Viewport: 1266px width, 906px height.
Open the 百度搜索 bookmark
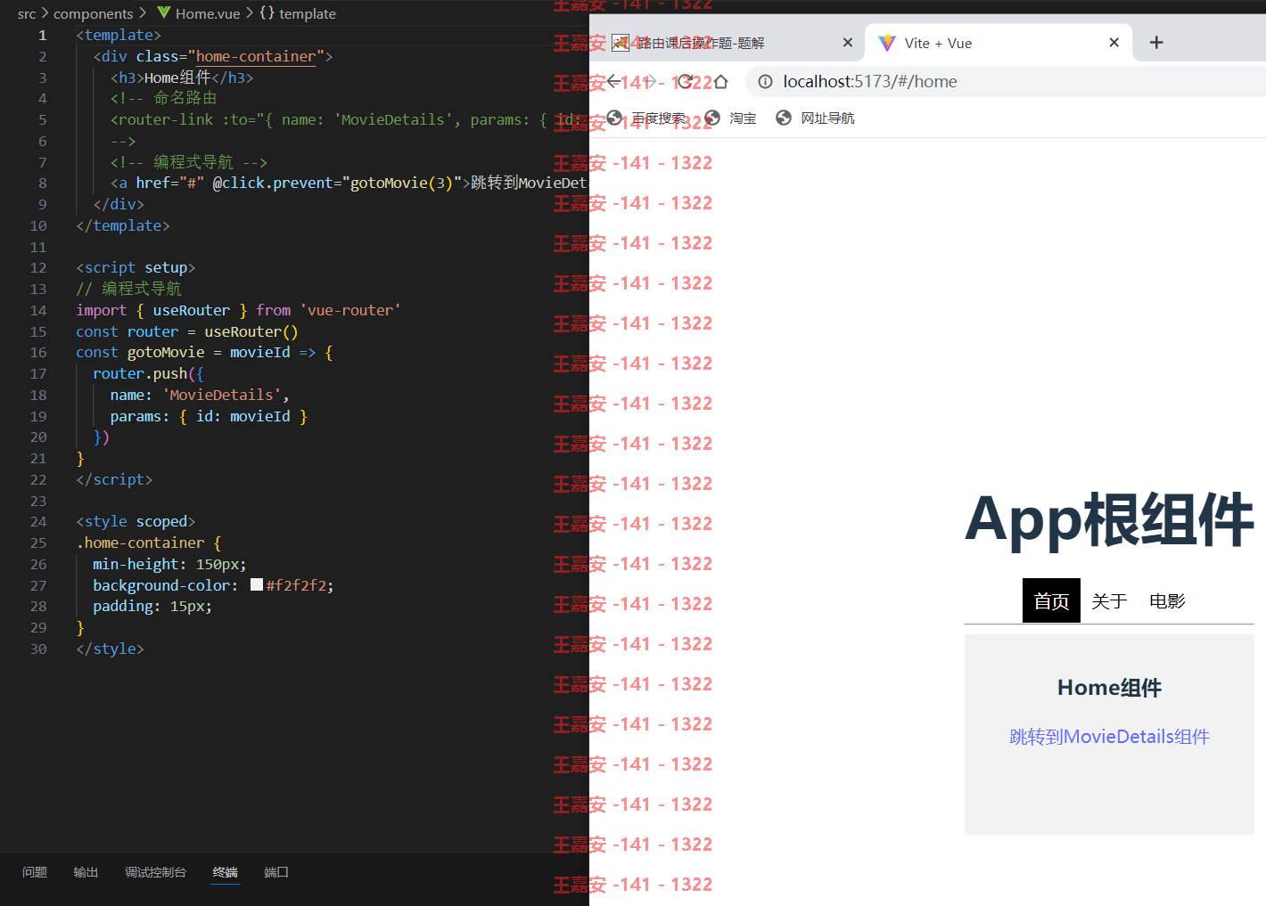646,118
